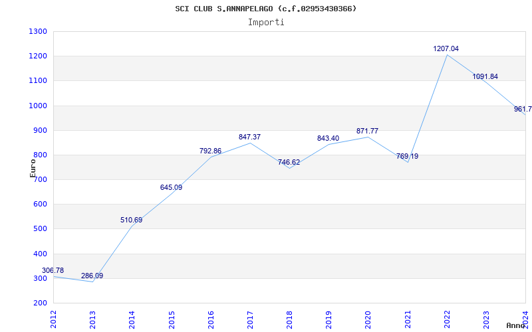Click x-axis year 2012
532x332 pixels.
tap(53, 319)
